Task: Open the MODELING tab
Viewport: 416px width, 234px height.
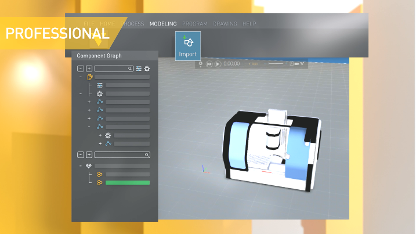Action: (x=163, y=24)
